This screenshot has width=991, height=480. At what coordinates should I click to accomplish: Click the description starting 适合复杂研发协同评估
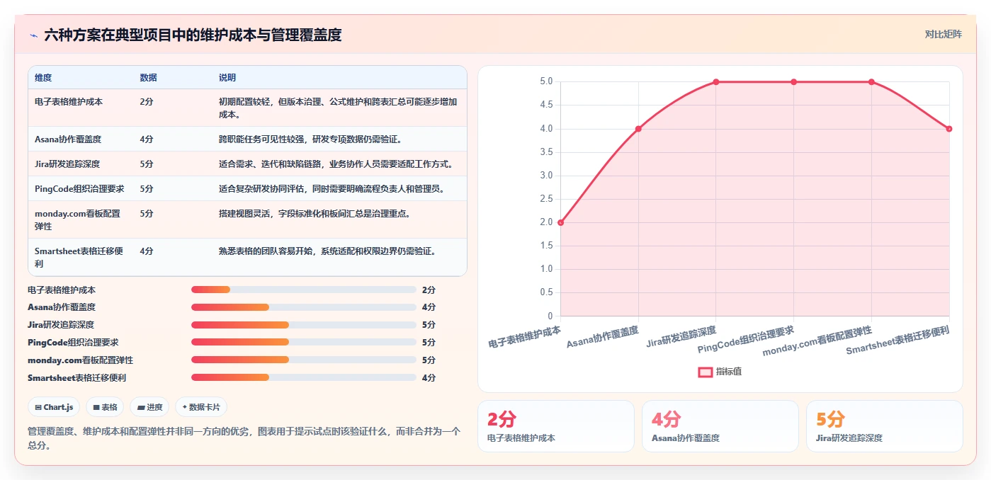[x=332, y=189]
